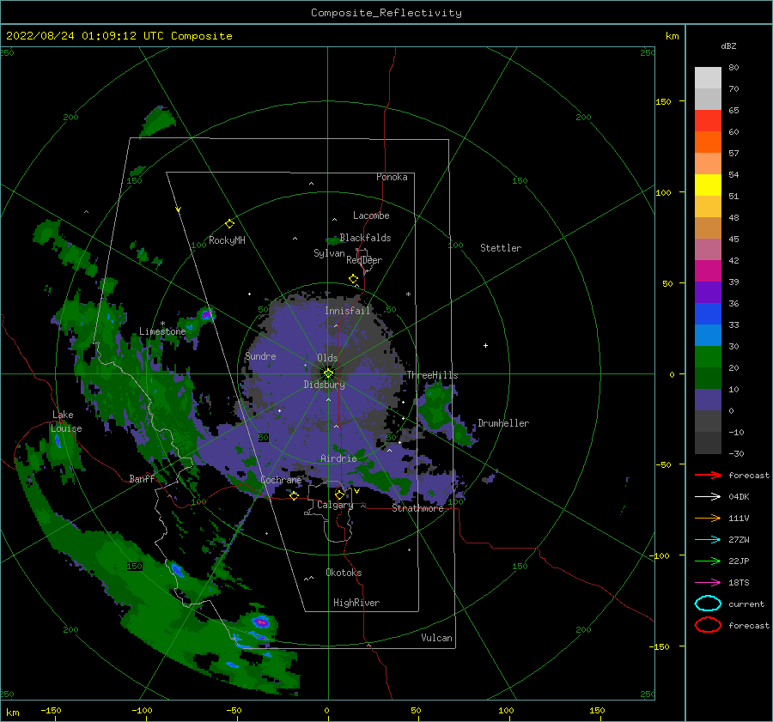Click the Composite_Reflectivity title
This screenshot has width=773, height=722.
point(386,13)
